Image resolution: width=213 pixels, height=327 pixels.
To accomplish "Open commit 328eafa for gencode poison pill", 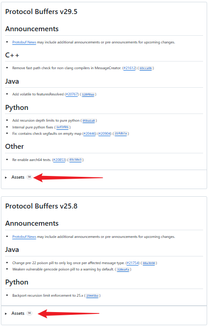I will (x=123, y=270).
